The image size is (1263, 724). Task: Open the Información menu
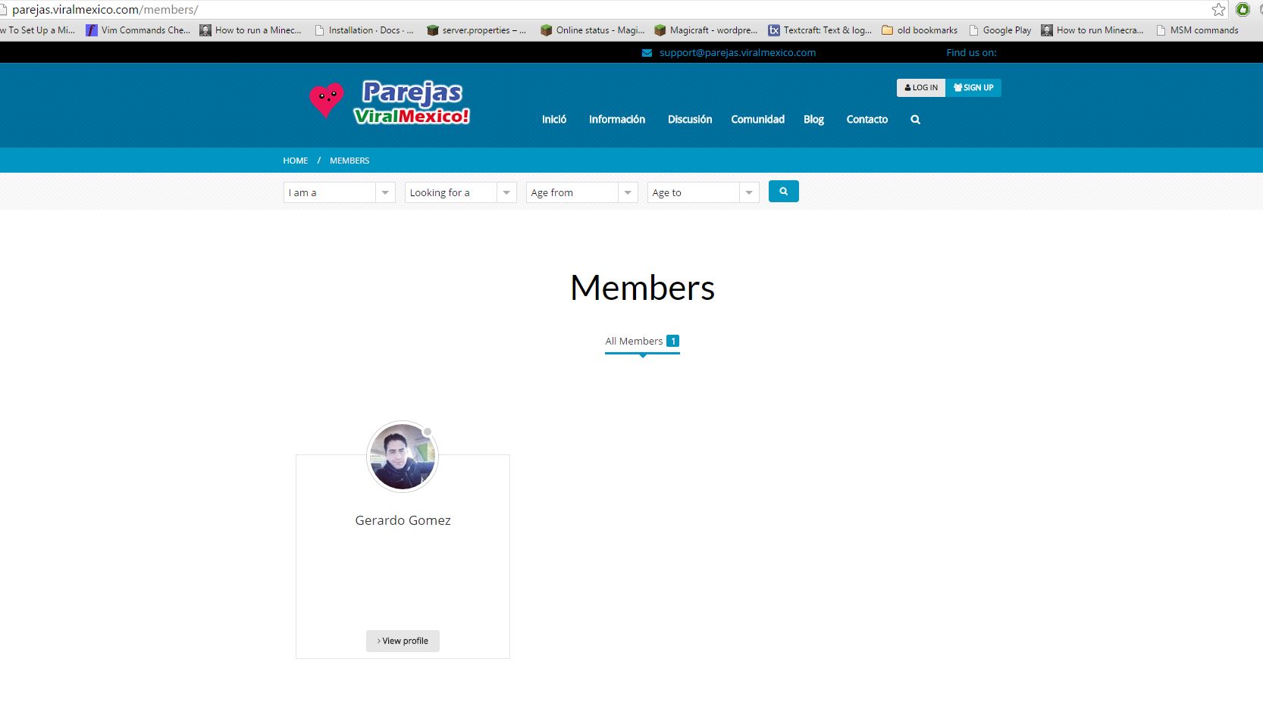(x=617, y=120)
